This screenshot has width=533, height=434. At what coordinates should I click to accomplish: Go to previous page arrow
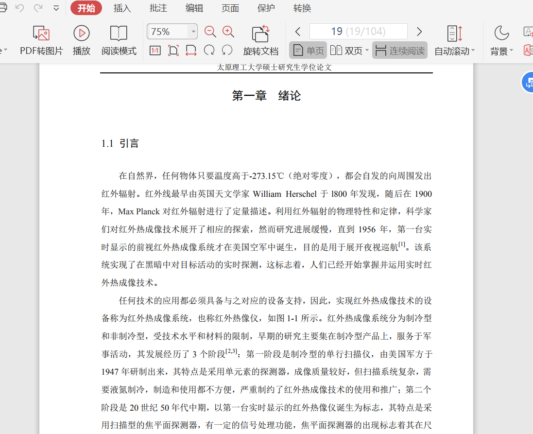(298, 32)
